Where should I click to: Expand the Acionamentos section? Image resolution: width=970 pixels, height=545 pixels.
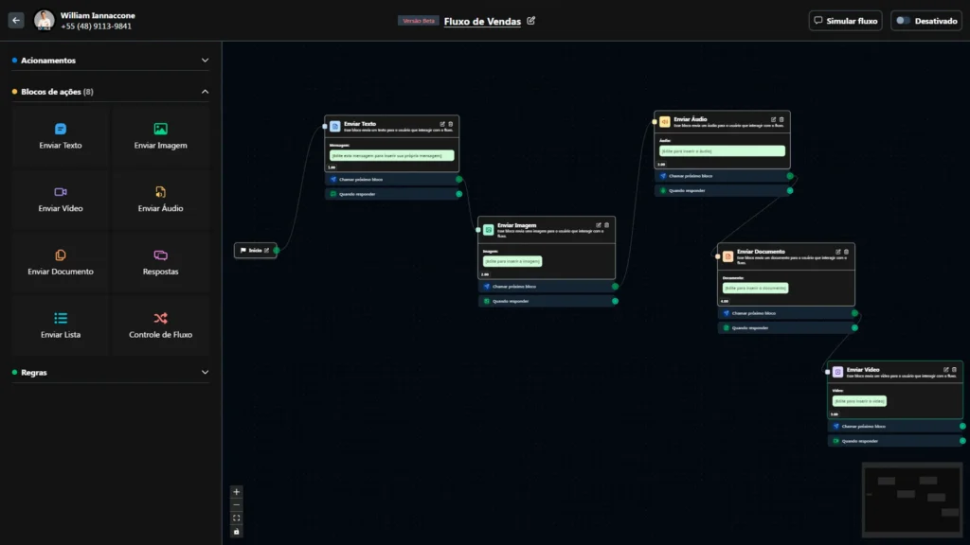205,61
